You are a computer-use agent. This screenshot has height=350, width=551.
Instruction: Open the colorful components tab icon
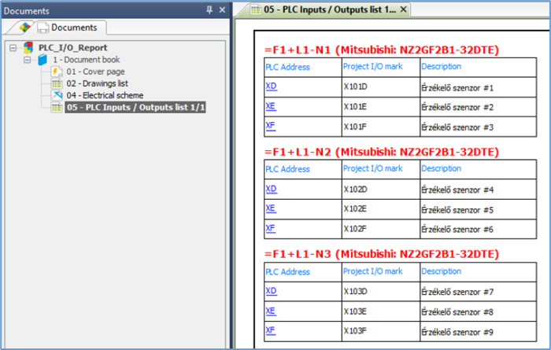tap(25, 27)
